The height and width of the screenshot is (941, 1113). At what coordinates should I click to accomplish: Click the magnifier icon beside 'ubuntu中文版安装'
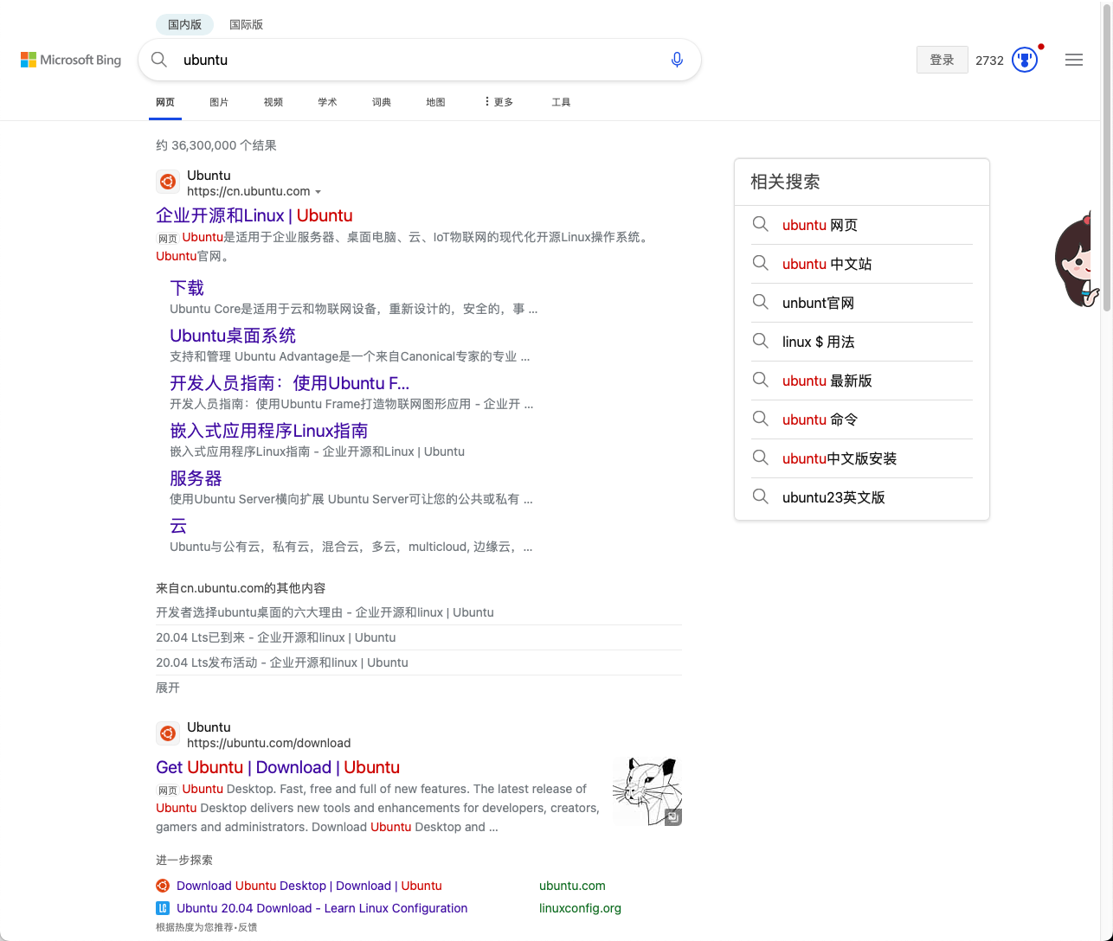(x=761, y=458)
